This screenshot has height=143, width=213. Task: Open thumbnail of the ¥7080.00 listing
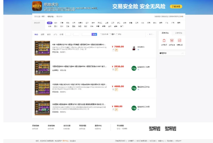pyautogui.click(x=42, y=48)
